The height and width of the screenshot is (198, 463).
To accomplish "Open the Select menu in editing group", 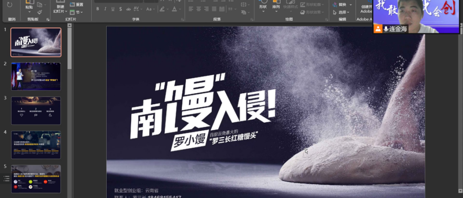I will click(x=342, y=12).
